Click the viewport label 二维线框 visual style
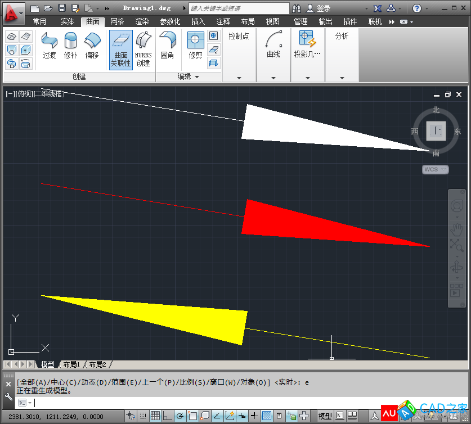The height and width of the screenshot is (424, 471). [x=49, y=94]
